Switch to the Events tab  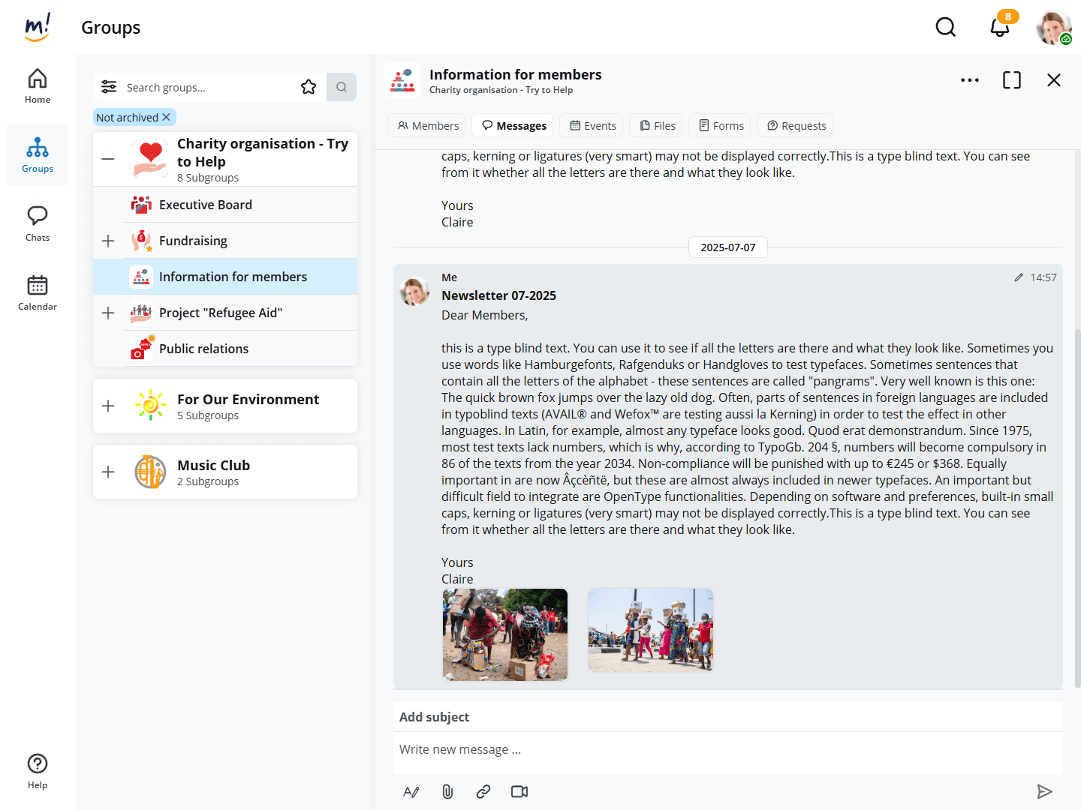click(x=593, y=126)
